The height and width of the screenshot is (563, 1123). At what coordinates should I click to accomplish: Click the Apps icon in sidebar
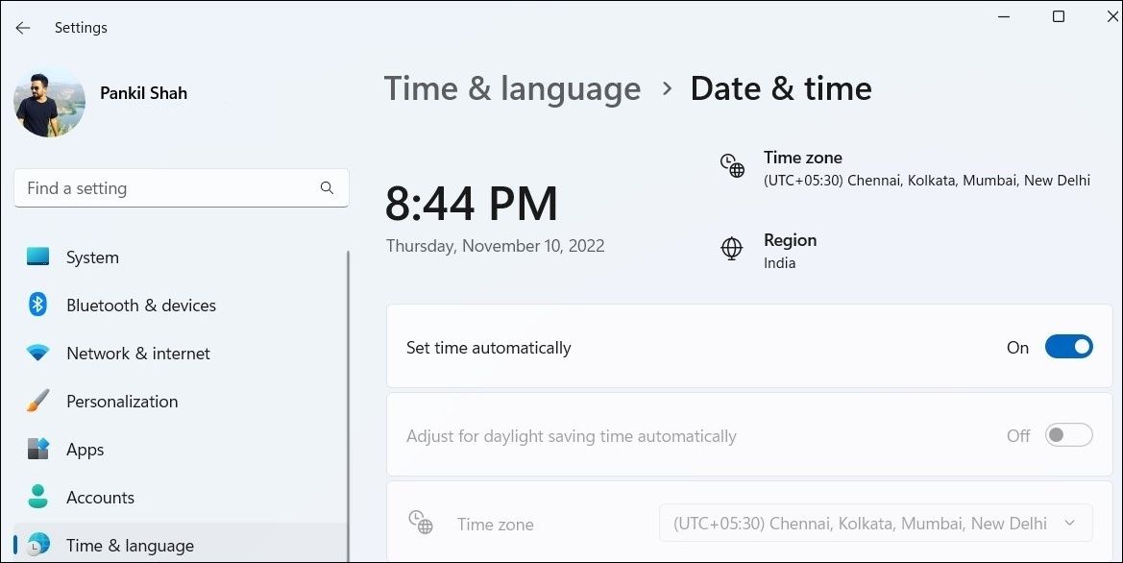pos(38,449)
